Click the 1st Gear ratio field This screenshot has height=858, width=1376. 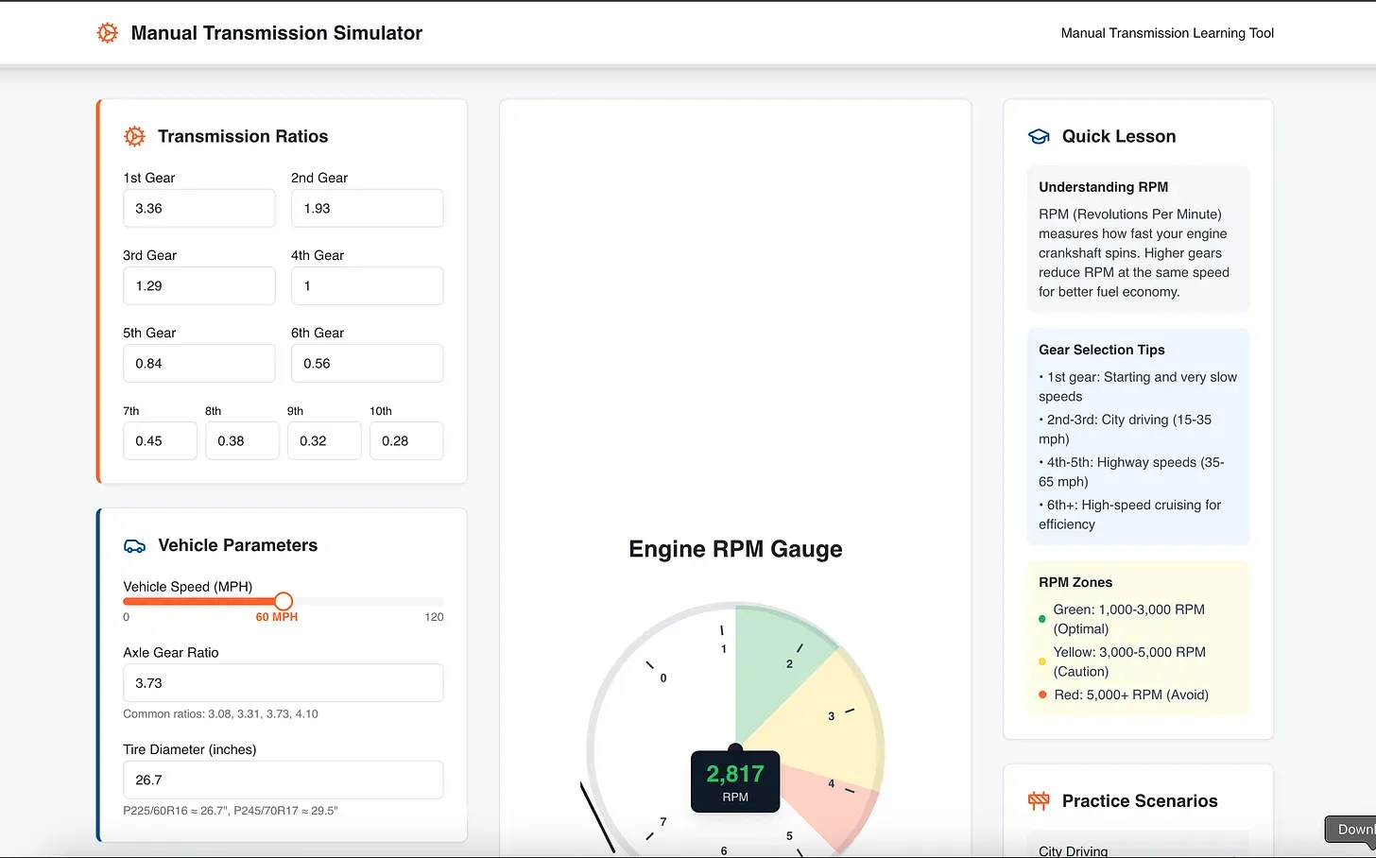click(x=198, y=209)
